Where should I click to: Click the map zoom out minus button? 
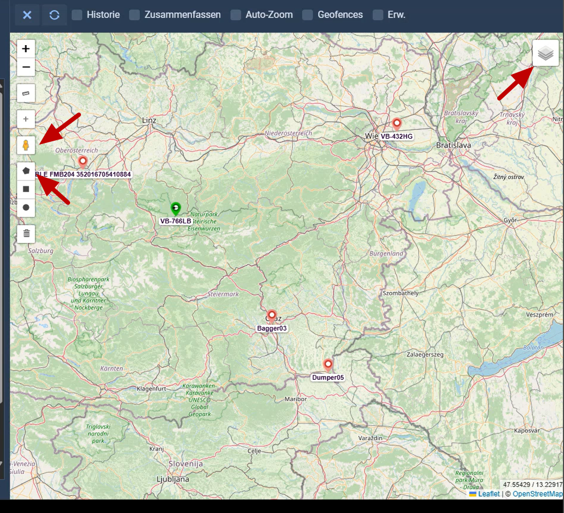(26, 68)
